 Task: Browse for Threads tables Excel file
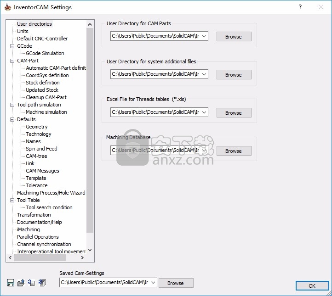tap(234, 112)
